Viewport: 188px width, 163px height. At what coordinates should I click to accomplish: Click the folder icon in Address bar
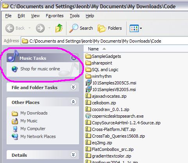point(25,41)
